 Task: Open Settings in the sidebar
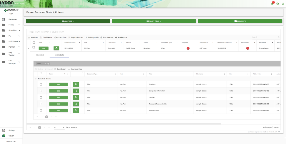tap(12, 130)
